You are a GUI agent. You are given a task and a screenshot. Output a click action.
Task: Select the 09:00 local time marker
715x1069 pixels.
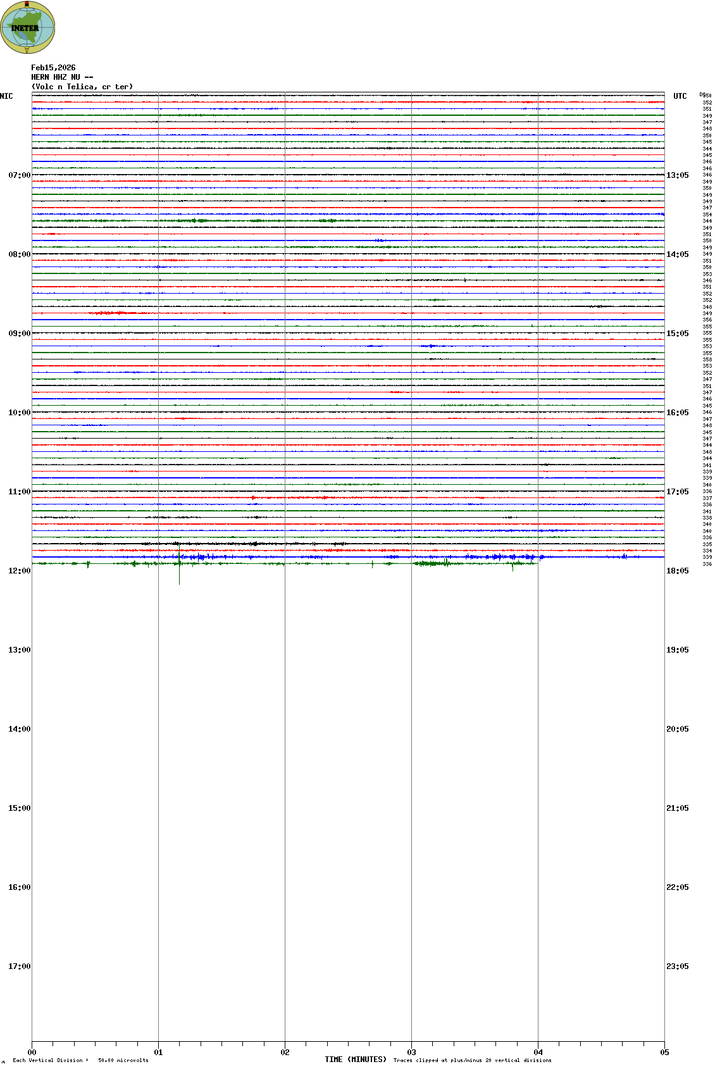[19, 334]
